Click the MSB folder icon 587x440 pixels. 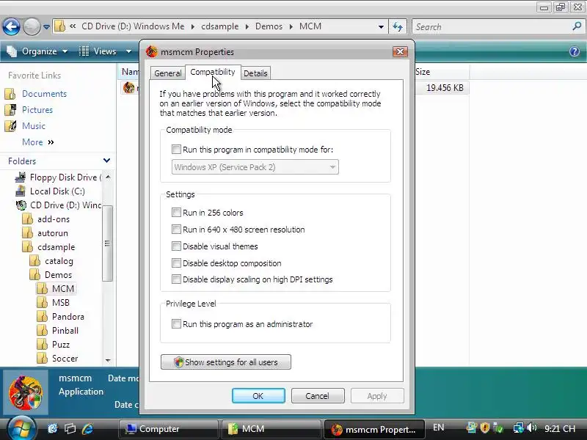tap(43, 302)
